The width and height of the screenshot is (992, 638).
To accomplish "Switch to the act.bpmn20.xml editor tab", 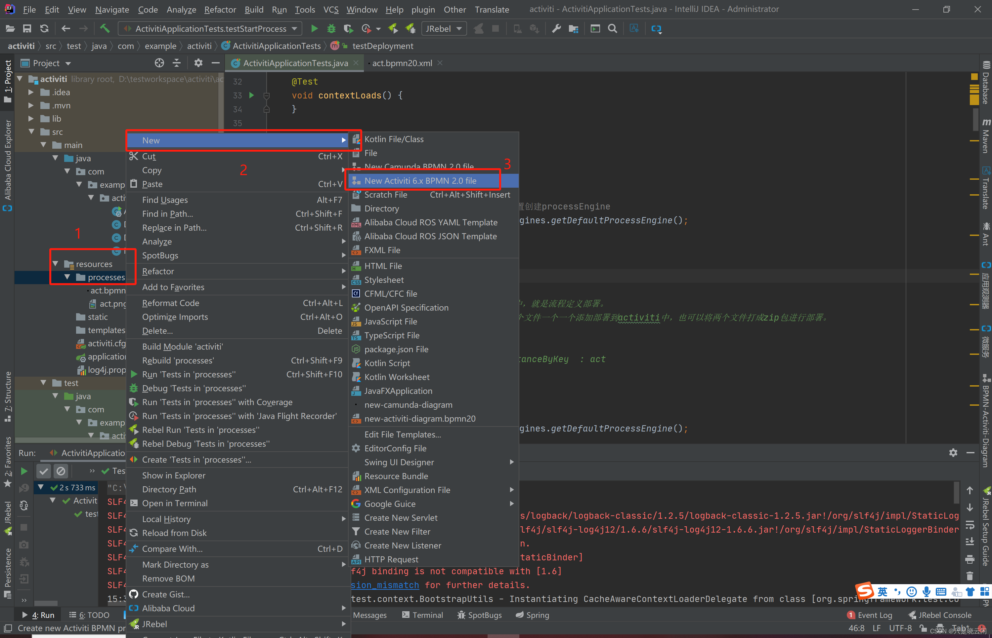I will [x=402, y=63].
